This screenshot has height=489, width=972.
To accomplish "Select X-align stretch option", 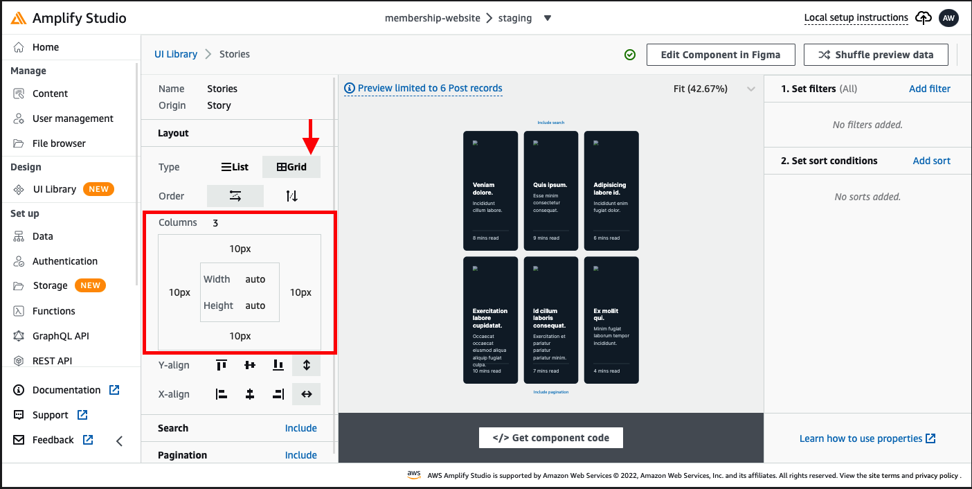I will (x=307, y=394).
